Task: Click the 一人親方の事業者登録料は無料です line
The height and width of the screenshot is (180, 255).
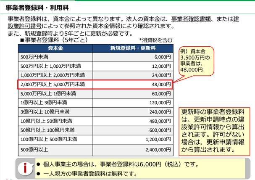Action: tap(87, 174)
